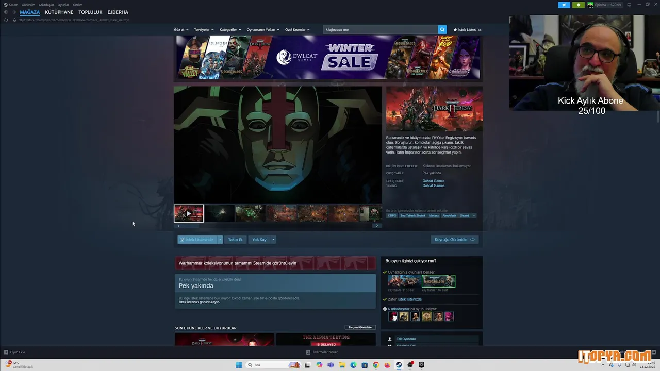Reload the store page with refresh icon

point(6,20)
